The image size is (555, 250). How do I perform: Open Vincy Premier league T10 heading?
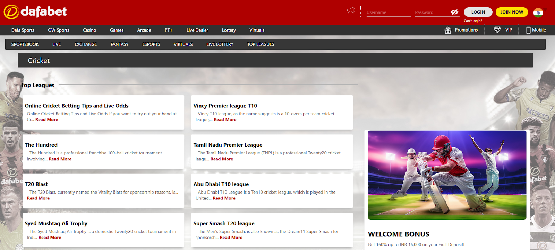point(225,106)
